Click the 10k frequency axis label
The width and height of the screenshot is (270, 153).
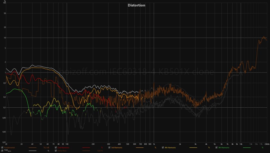241,144
